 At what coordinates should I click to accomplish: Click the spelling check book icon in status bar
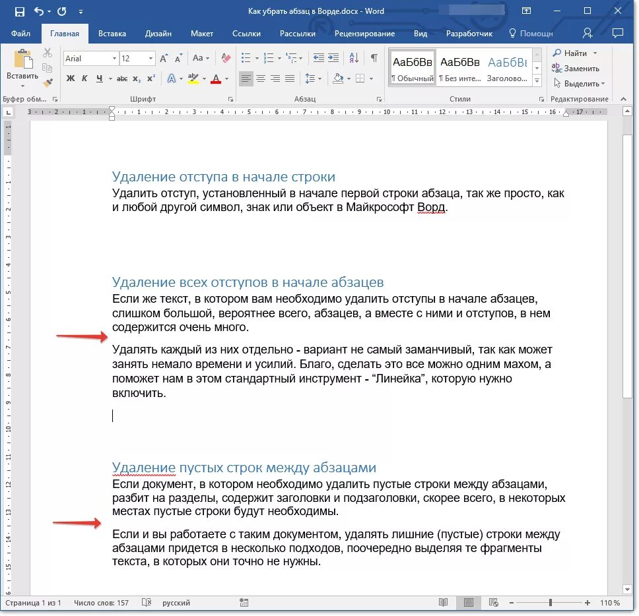(147, 603)
